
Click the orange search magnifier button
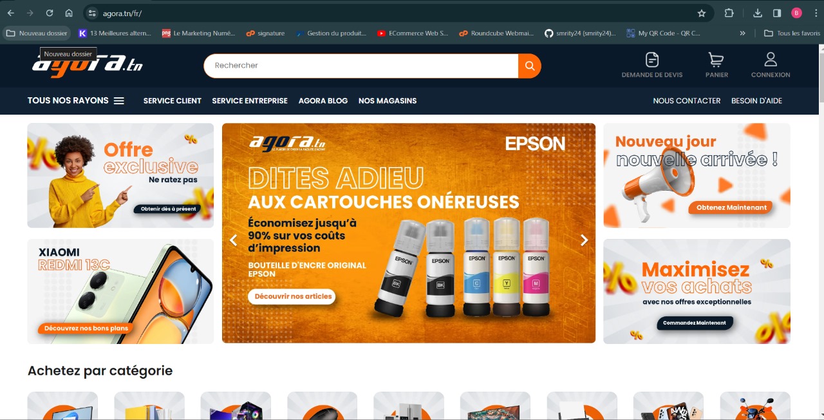pyautogui.click(x=530, y=66)
